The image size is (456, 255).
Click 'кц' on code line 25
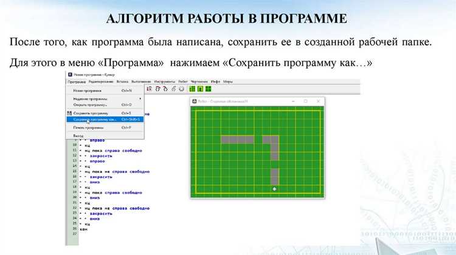pyautogui.click(x=87, y=224)
